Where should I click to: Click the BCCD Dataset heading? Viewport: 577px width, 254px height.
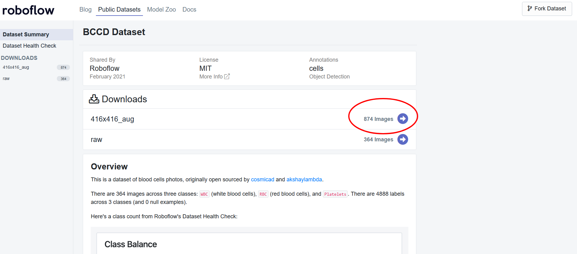tap(114, 32)
